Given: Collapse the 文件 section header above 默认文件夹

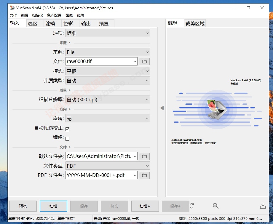Looking at the screenshot, I should point(65,147).
